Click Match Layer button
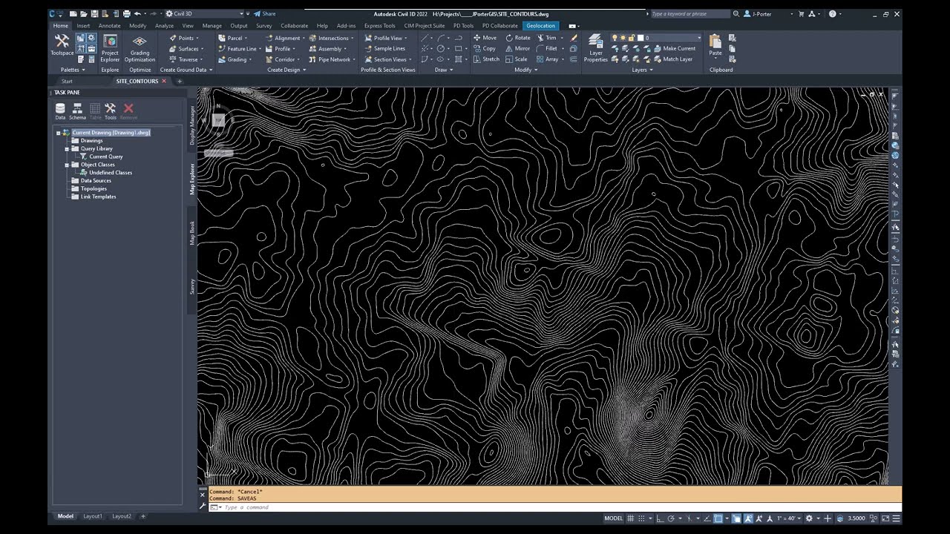Viewport: 950px width, 534px height. click(673, 59)
